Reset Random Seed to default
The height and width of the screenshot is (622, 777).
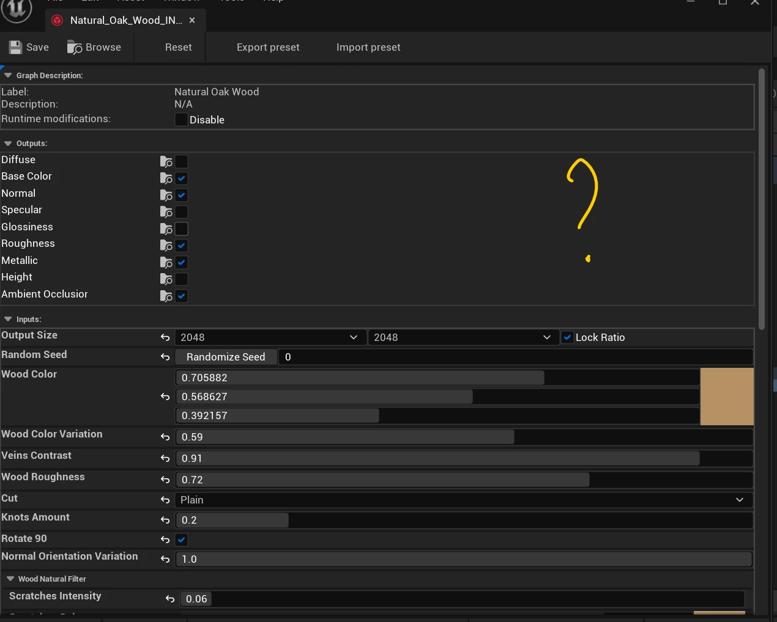click(x=165, y=357)
